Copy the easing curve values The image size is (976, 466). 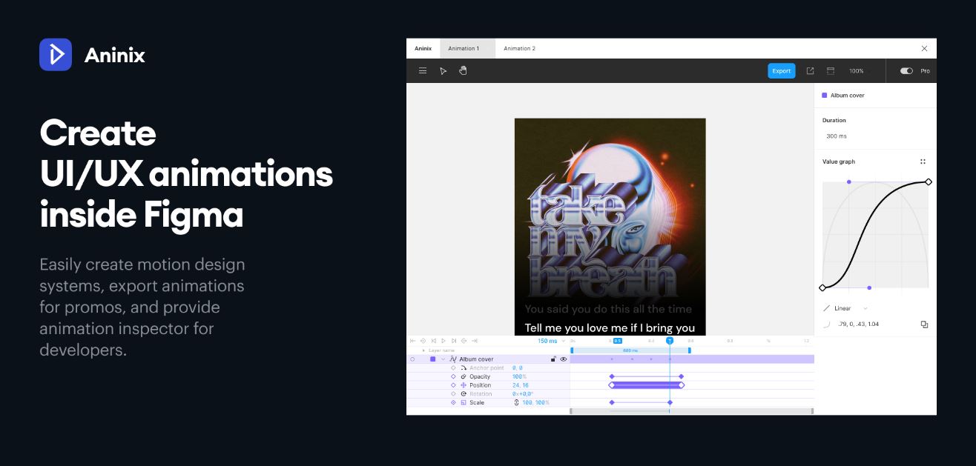pyautogui.click(x=924, y=324)
